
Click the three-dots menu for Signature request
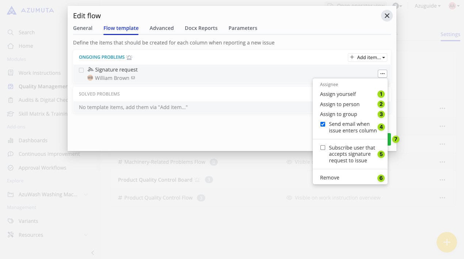click(x=382, y=74)
